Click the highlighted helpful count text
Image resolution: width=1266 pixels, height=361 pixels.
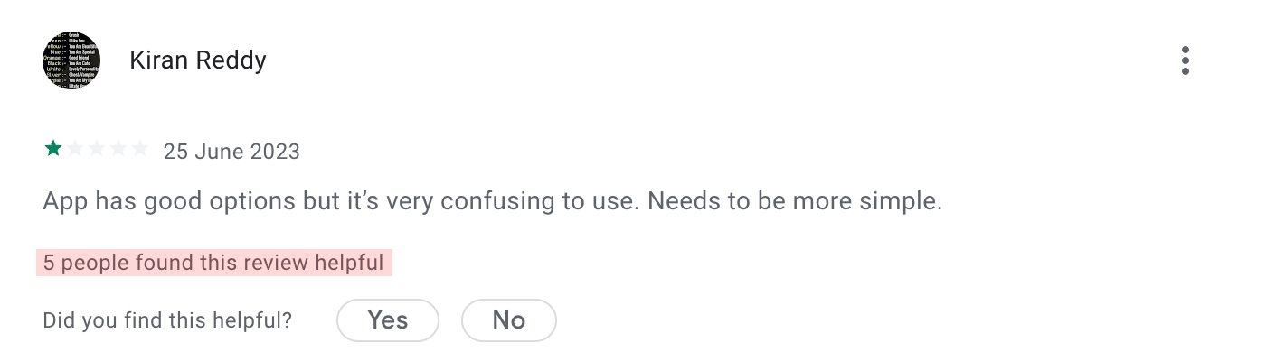214,264
